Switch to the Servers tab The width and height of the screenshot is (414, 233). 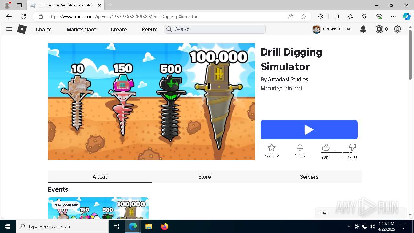[309, 177]
